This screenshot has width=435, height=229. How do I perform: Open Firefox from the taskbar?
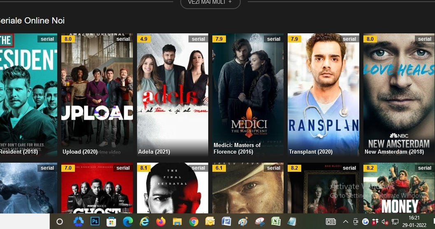161,222
